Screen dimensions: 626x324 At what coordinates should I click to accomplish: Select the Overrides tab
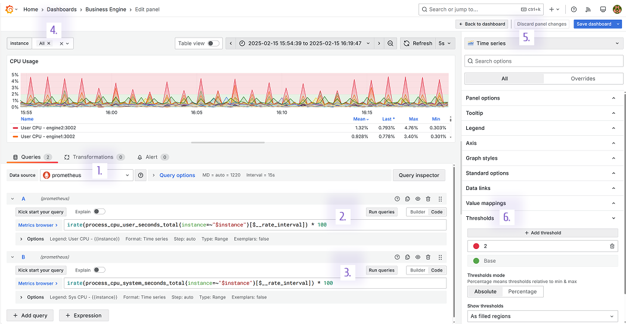click(583, 79)
